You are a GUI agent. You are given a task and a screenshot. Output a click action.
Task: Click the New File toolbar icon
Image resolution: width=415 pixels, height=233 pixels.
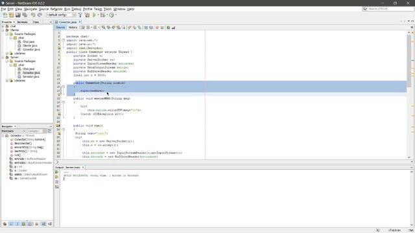point(5,15)
